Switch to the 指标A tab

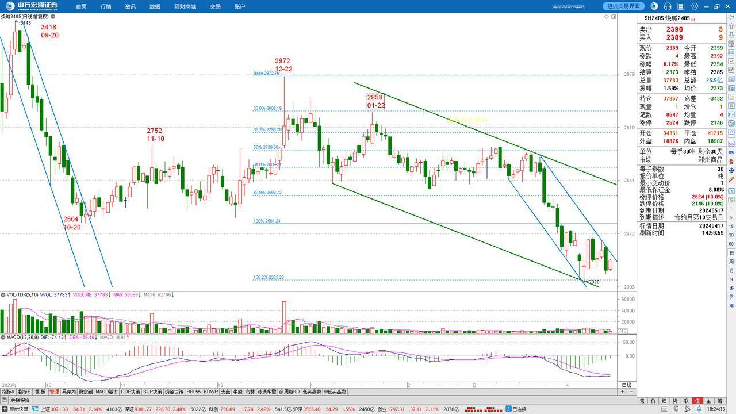pos(8,392)
